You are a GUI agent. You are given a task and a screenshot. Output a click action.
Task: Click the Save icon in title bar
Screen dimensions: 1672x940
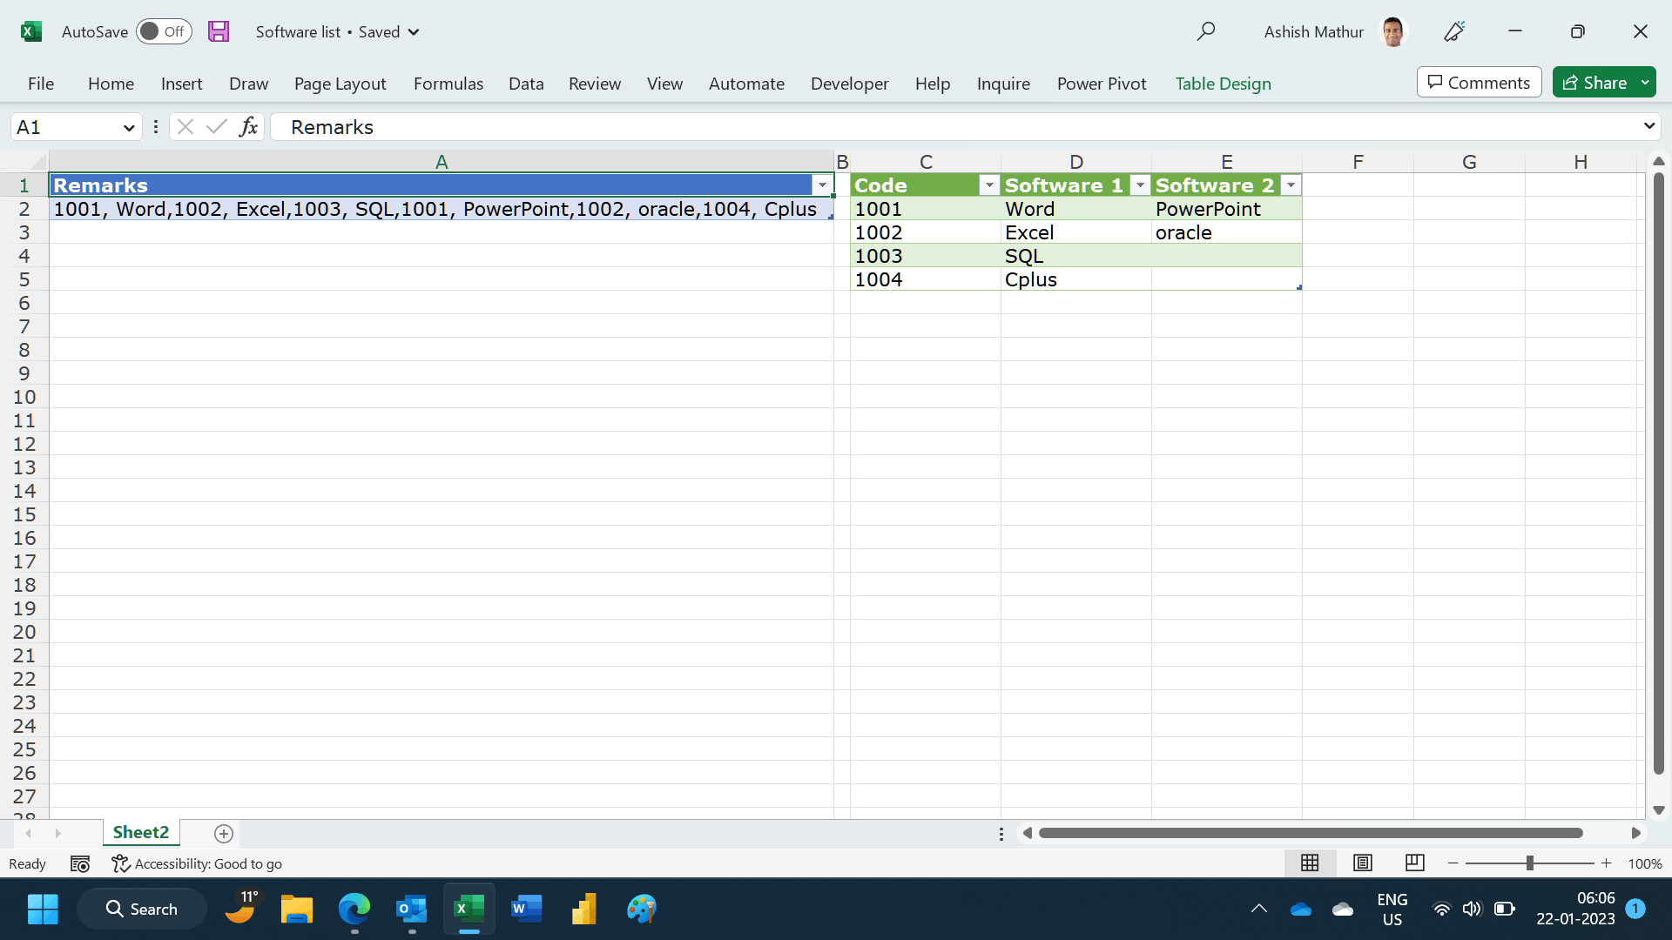coord(219,31)
